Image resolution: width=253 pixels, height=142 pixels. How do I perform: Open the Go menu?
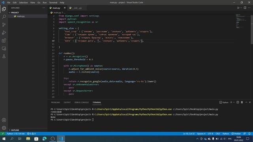point(39,2)
